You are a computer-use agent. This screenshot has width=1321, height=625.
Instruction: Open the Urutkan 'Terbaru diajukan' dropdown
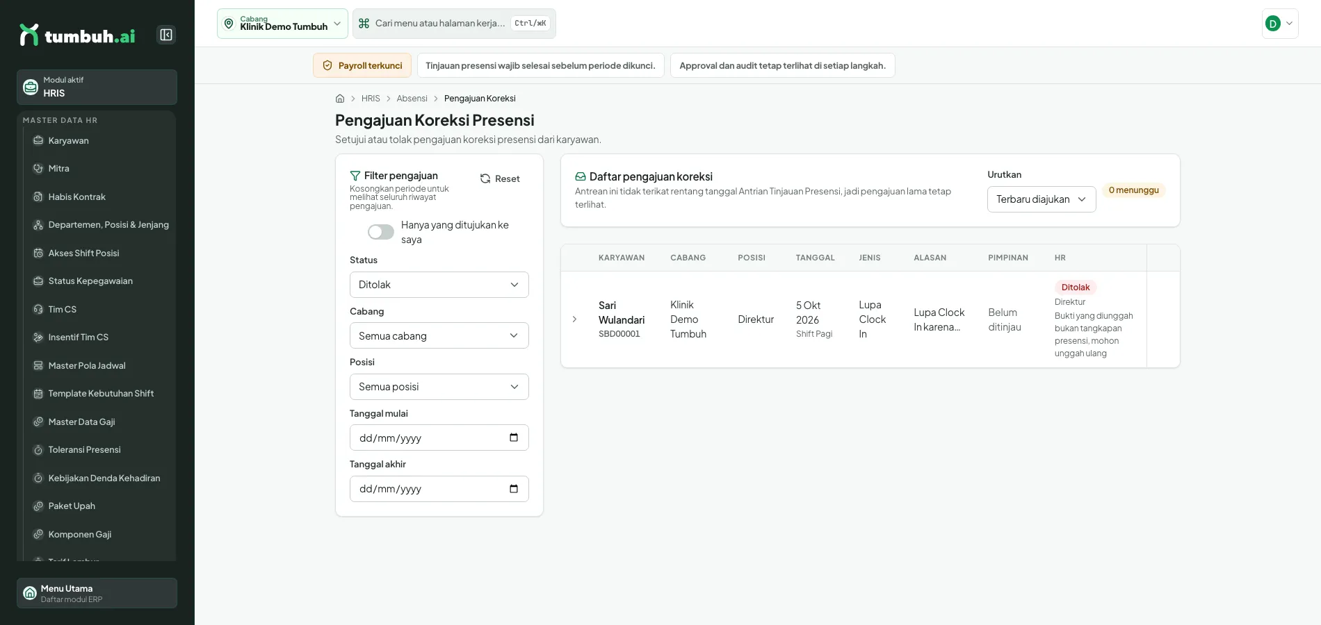click(x=1042, y=199)
